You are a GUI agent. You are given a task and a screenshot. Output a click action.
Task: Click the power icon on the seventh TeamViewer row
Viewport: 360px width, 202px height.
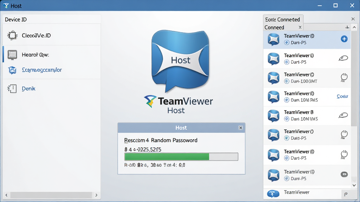point(344,155)
